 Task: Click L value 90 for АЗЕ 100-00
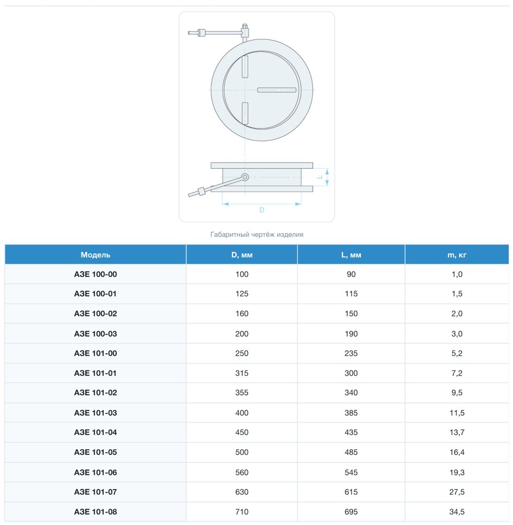[x=351, y=274]
